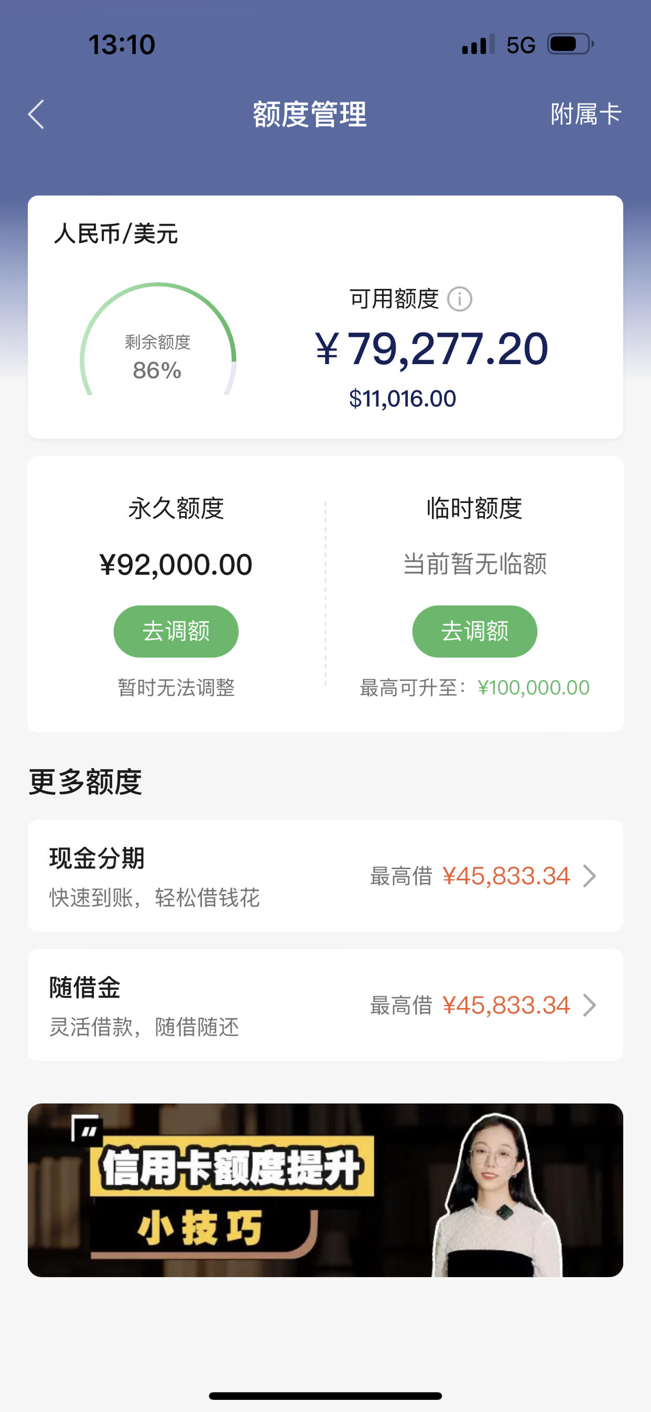Tap 去调额 under 永久额度
This screenshot has width=651, height=1412.
point(176,632)
